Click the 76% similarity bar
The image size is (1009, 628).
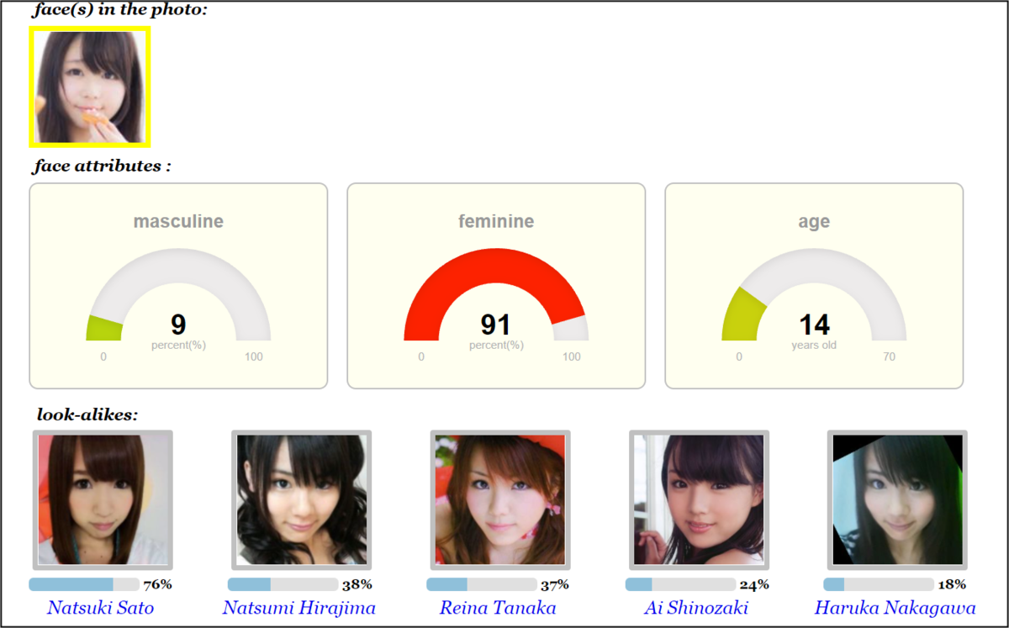coord(84,584)
